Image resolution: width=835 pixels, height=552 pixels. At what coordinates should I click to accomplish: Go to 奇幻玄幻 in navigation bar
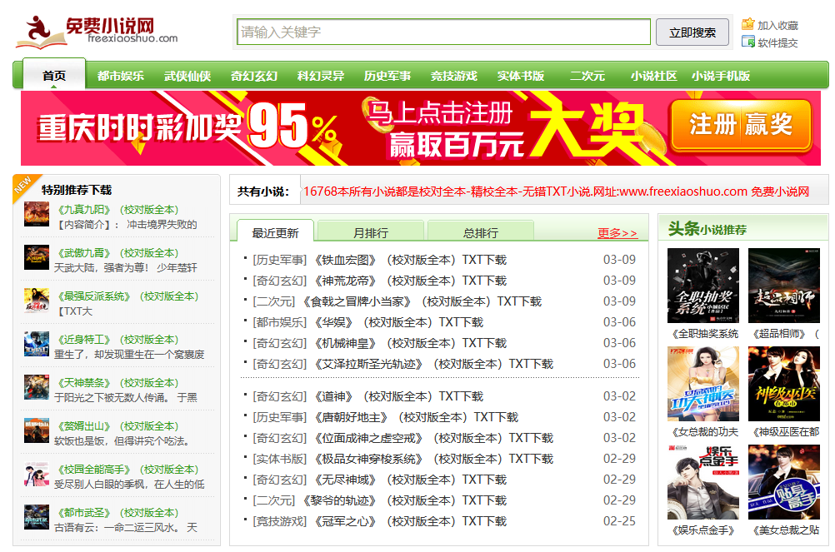tap(253, 76)
